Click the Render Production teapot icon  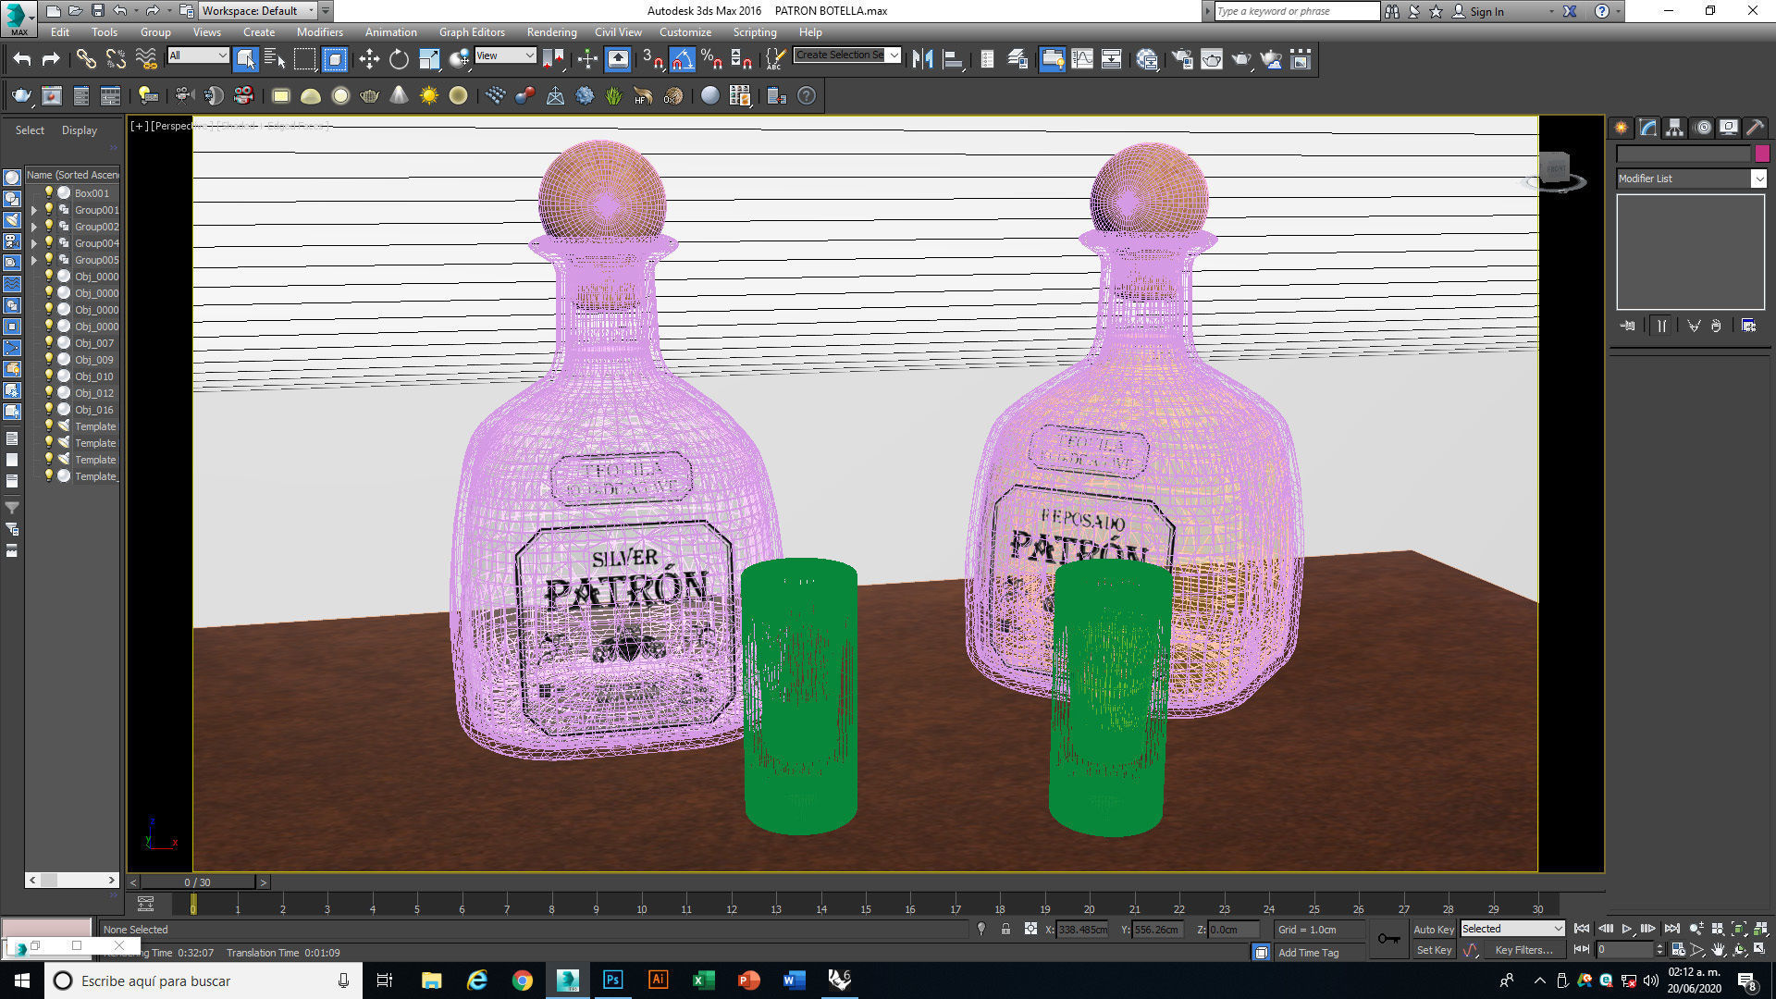click(x=1241, y=60)
